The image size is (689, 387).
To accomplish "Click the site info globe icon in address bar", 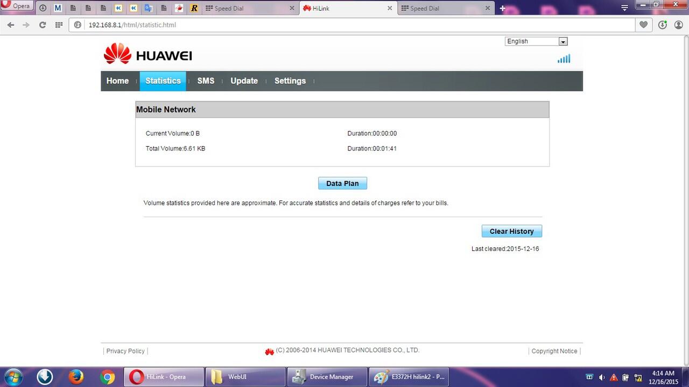I will coord(78,25).
